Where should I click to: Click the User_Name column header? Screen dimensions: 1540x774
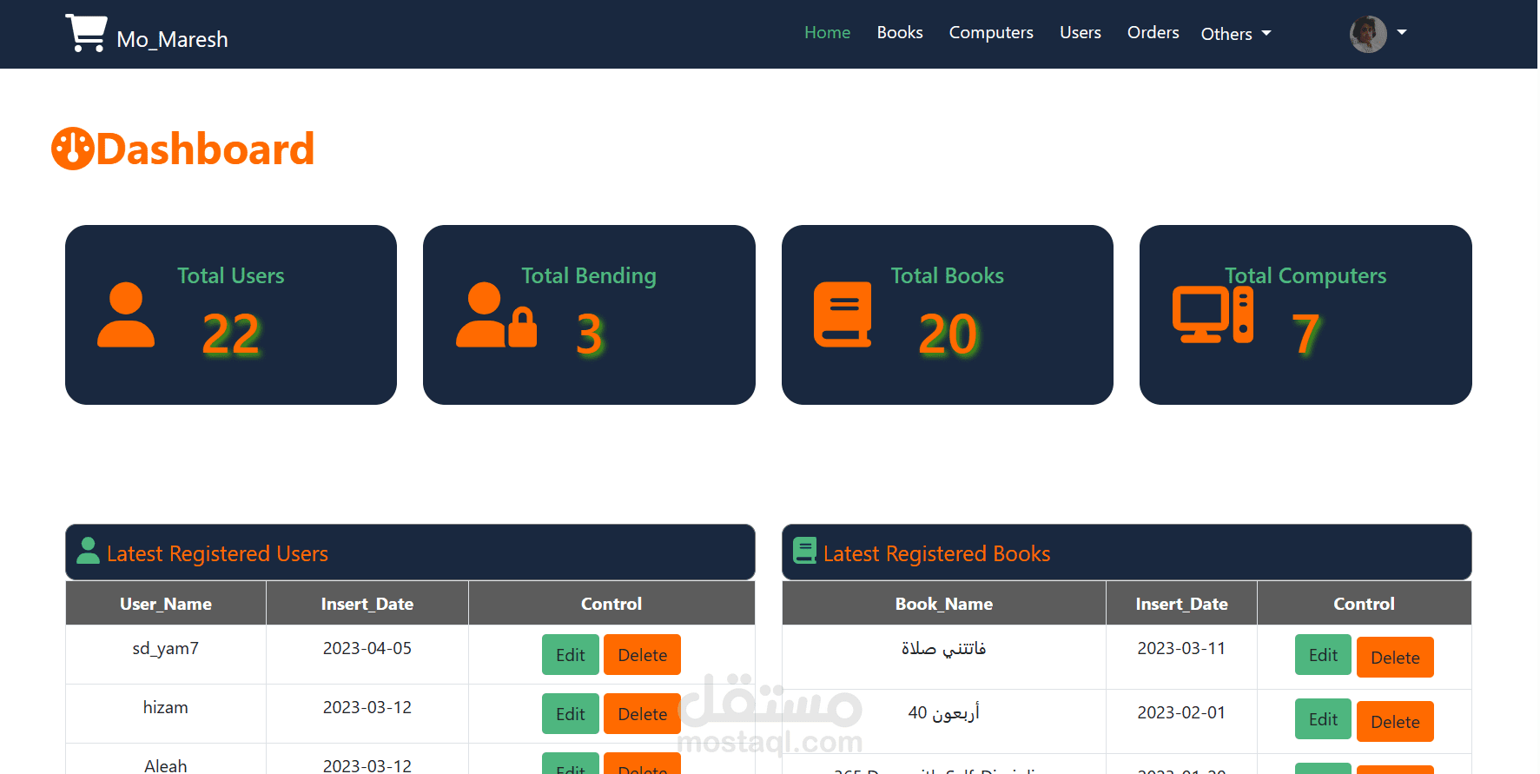pyautogui.click(x=166, y=604)
